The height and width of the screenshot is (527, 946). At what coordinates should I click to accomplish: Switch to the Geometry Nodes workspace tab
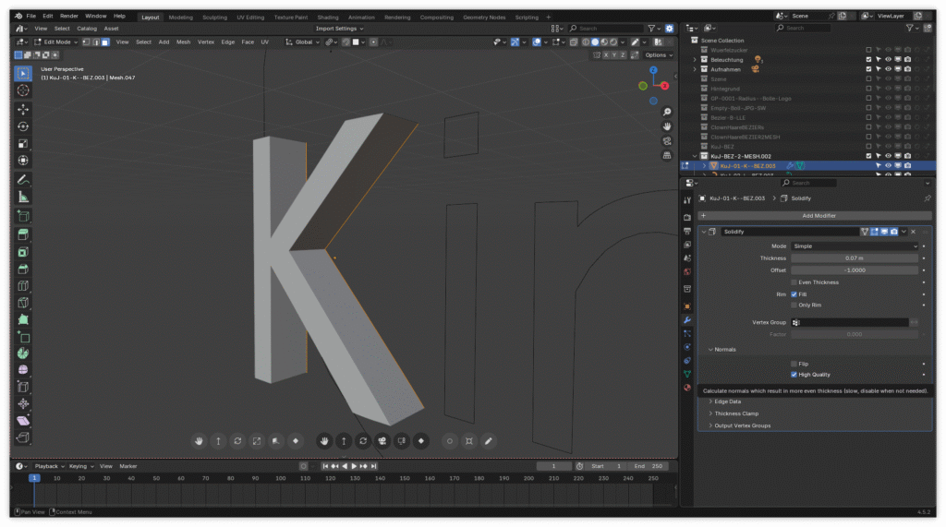pos(485,17)
